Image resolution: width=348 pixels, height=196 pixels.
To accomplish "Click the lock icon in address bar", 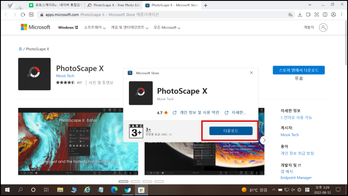I will 41,15.
